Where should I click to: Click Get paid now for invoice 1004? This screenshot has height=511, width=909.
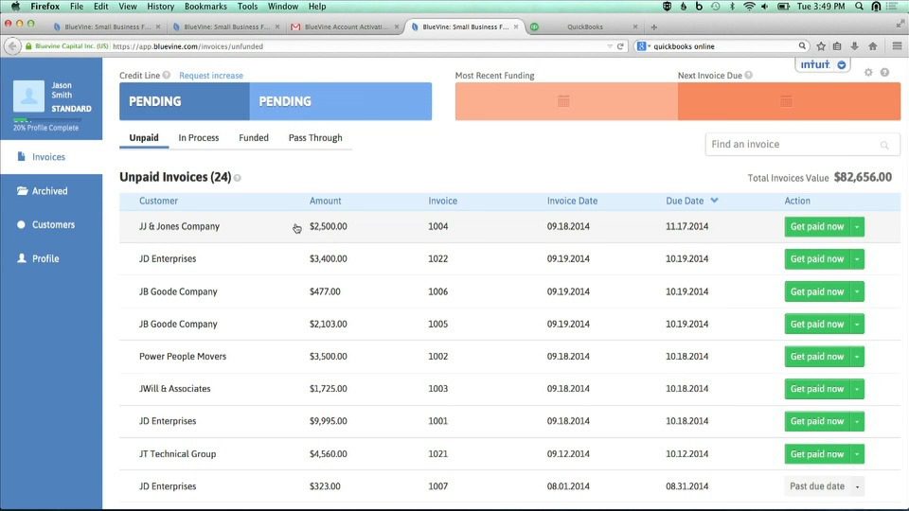[817, 226]
